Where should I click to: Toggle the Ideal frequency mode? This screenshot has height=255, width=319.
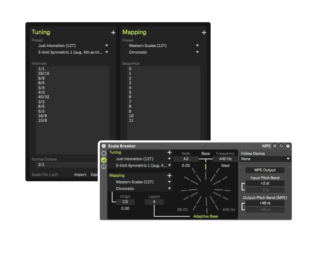(x=225, y=165)
